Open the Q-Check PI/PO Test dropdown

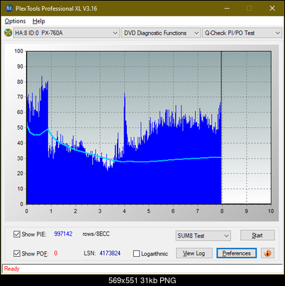[242, 33]
